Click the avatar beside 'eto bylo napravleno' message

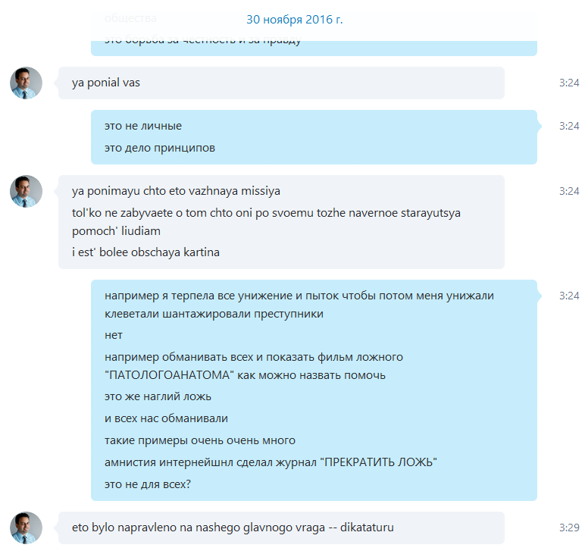coord(26,528)
